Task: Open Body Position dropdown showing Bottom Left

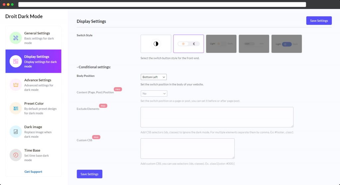Action: point(154,77)
